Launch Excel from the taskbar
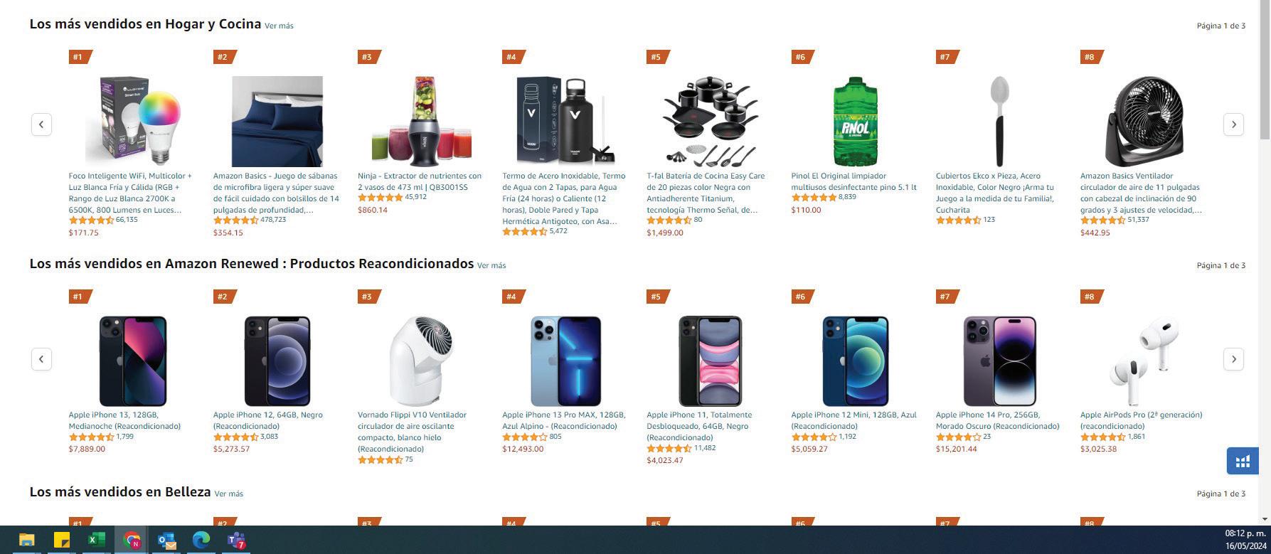This screenshot has width=1271, height=554. point(95,540)
